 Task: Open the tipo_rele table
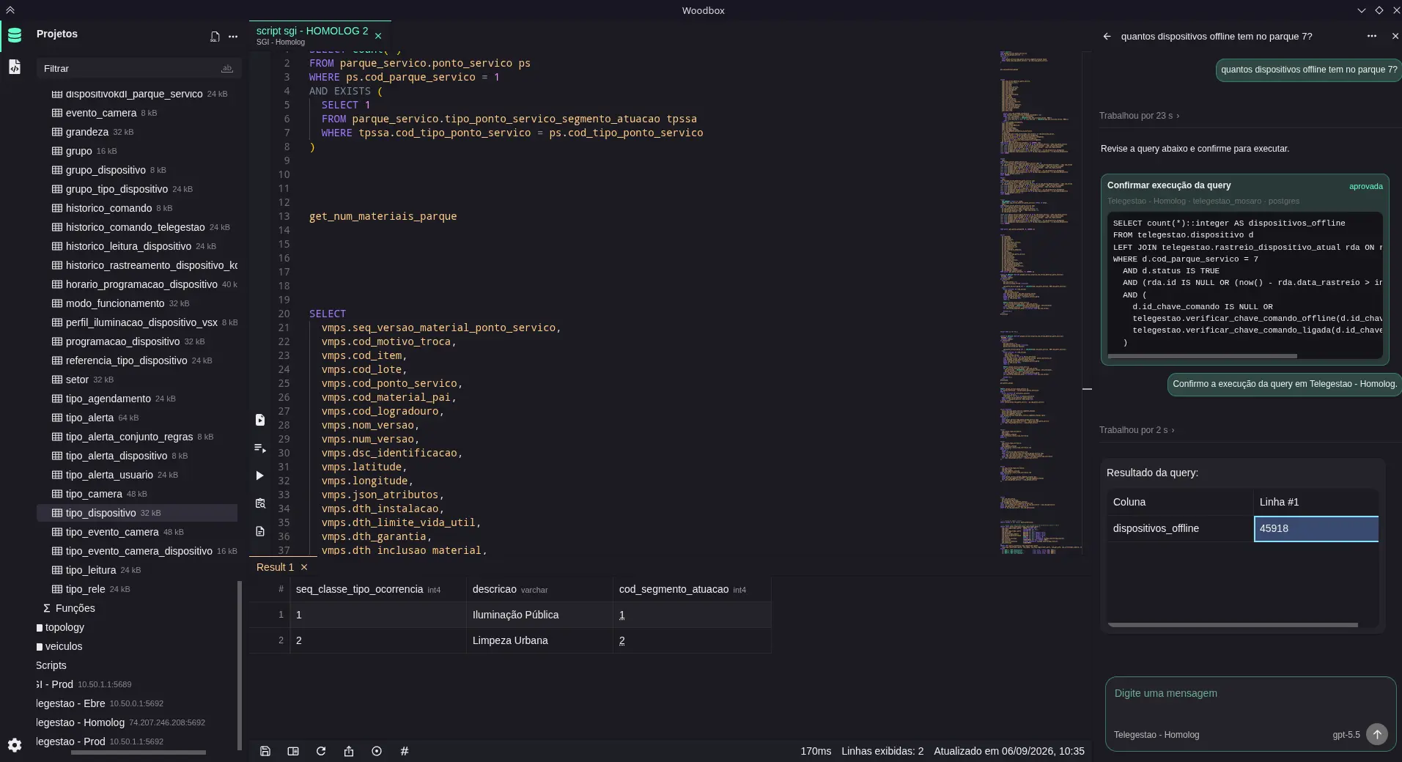click(85, 589)
